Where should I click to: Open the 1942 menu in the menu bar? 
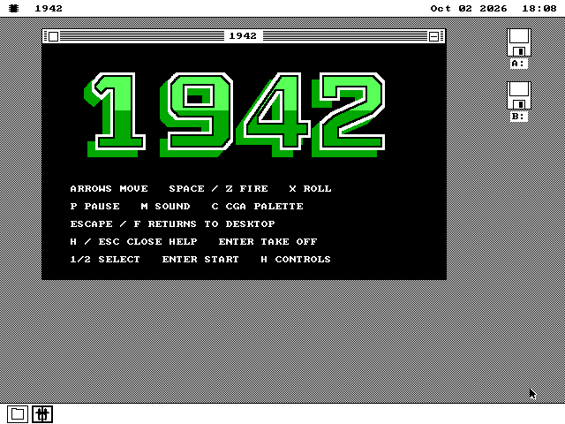coord(49,8)
